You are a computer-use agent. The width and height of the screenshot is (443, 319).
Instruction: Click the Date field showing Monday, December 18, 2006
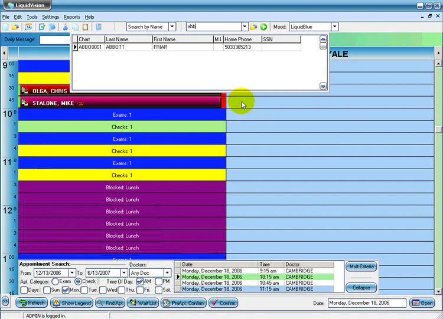click(x=367, y=303)
